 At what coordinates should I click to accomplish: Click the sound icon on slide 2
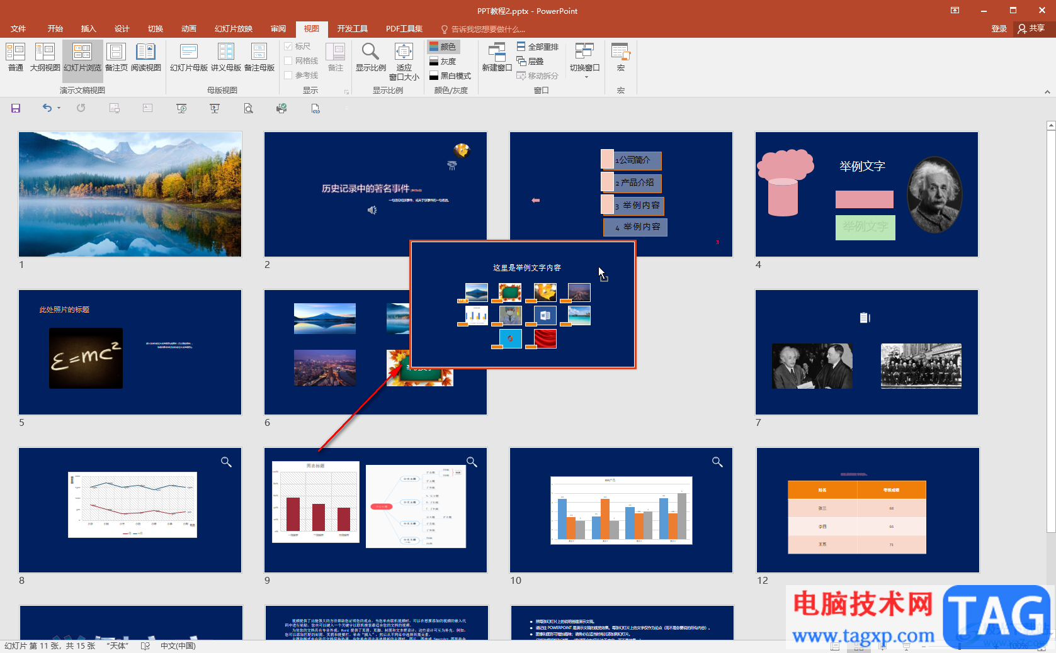pos(372,209)
